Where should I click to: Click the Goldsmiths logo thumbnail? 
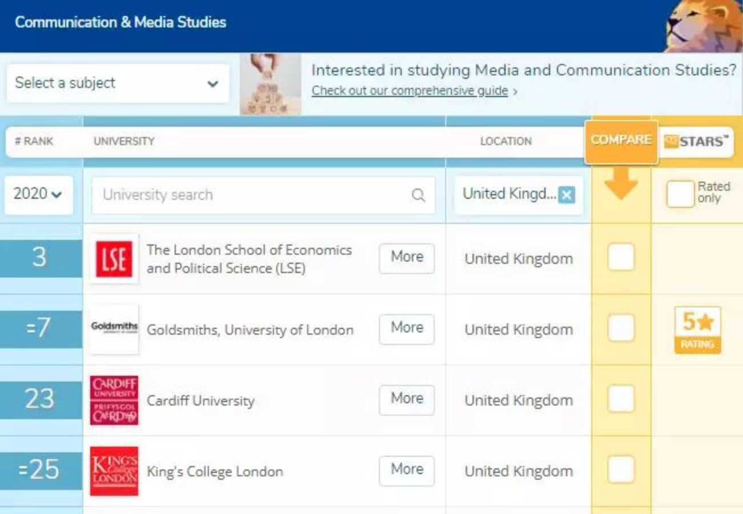(114, 328)
